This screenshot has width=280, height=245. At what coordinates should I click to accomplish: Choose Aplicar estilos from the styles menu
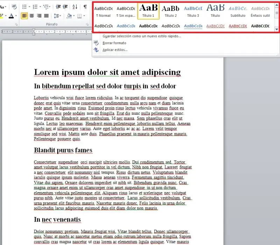click(x=115, y=50)
